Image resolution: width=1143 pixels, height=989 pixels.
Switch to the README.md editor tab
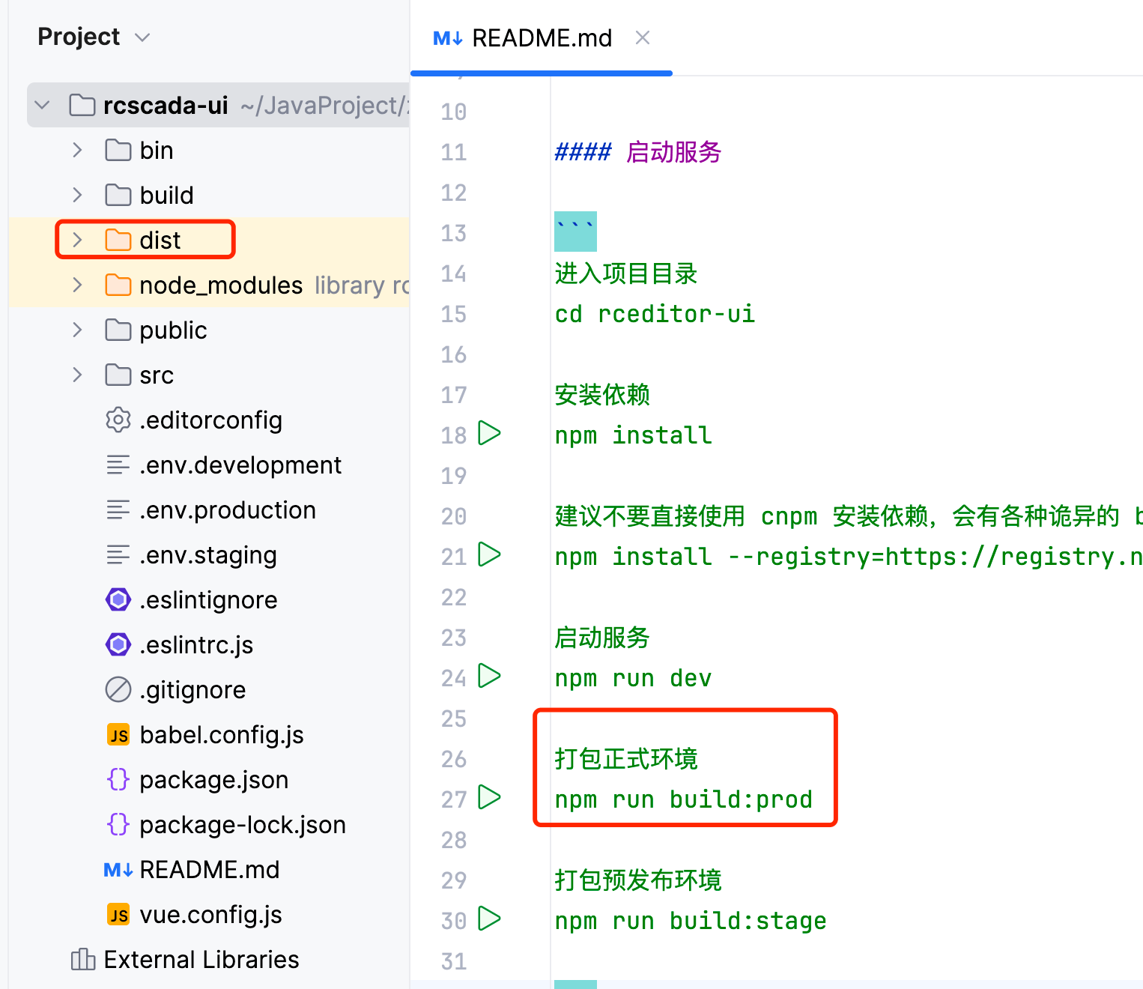[x=541, y=38]
